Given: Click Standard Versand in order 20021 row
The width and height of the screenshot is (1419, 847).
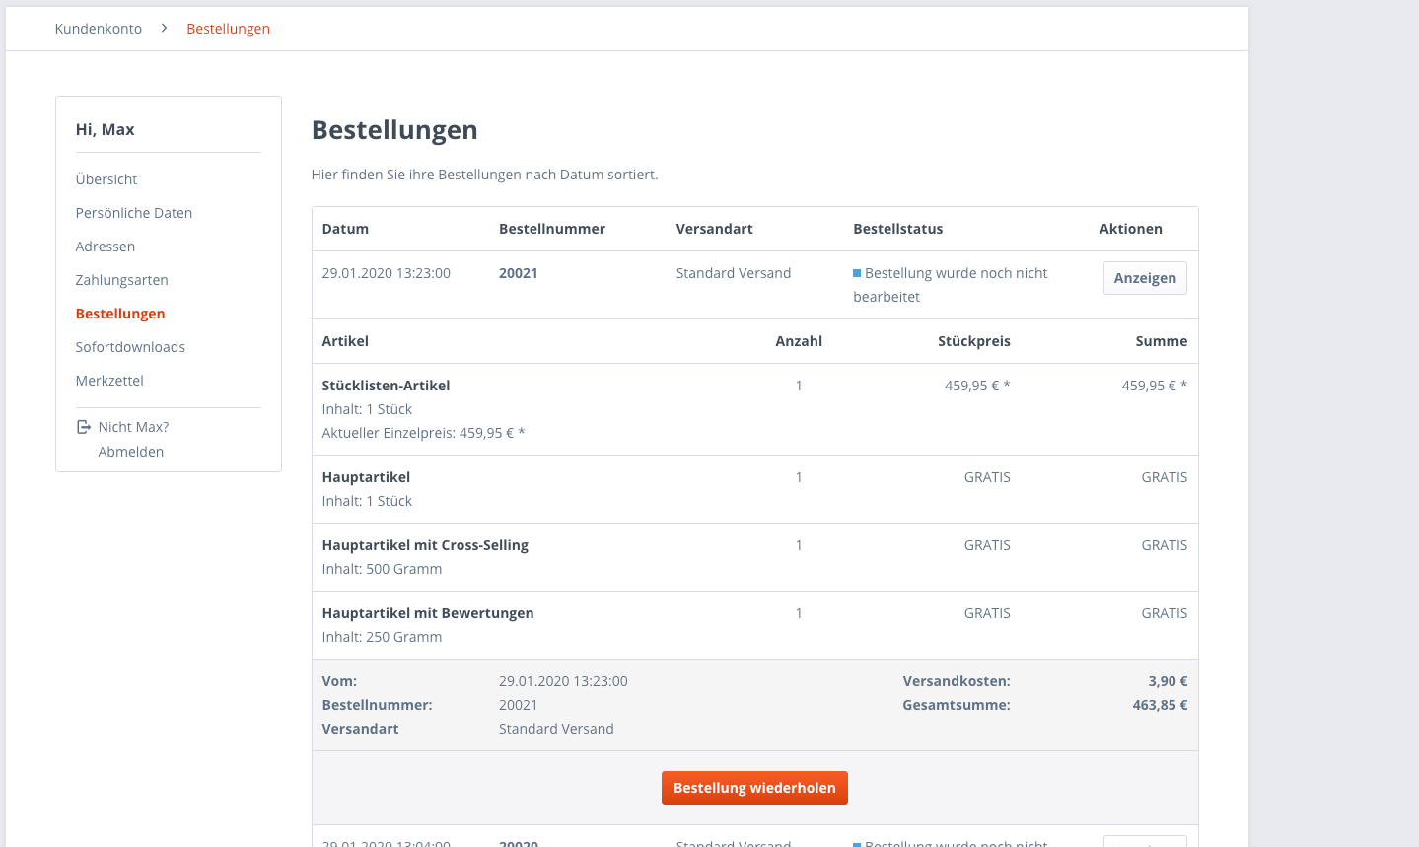Looking at the screenshot, I should (734, 273).
